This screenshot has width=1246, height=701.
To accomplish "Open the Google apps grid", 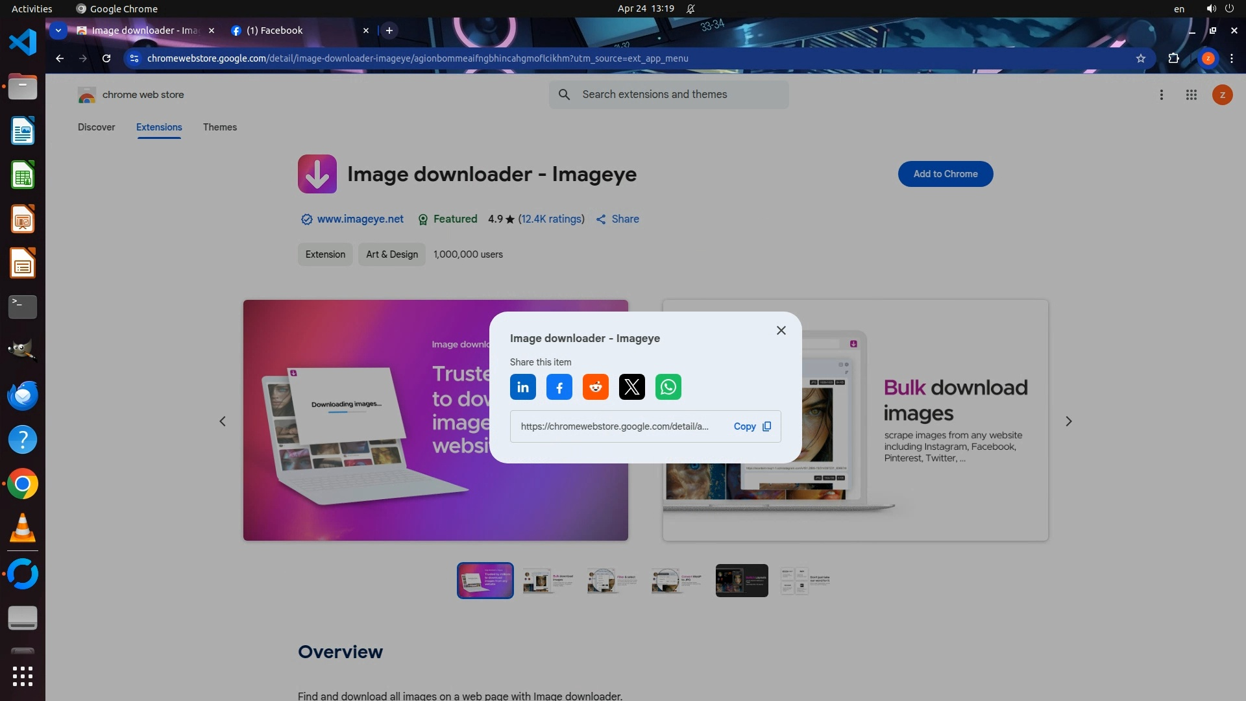I will point(1191,95).
